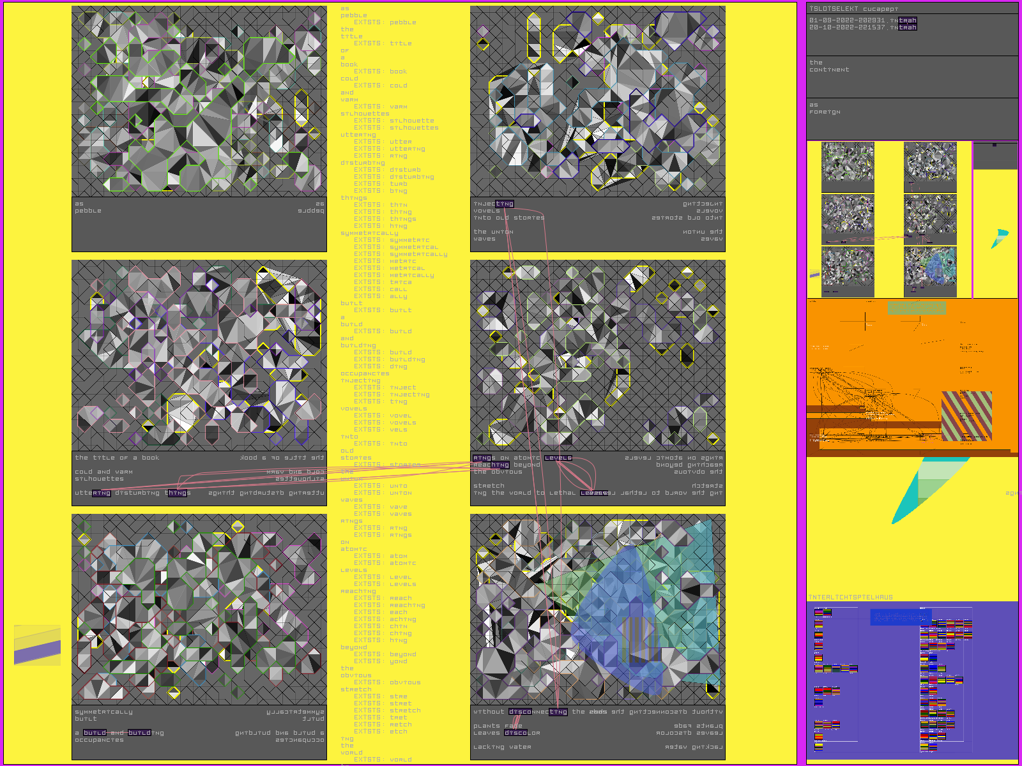This screenshot has height=766, width=1022.
Task: Open the 01-09-2022-202931 intrah file entry
Action: click(862, 20)
